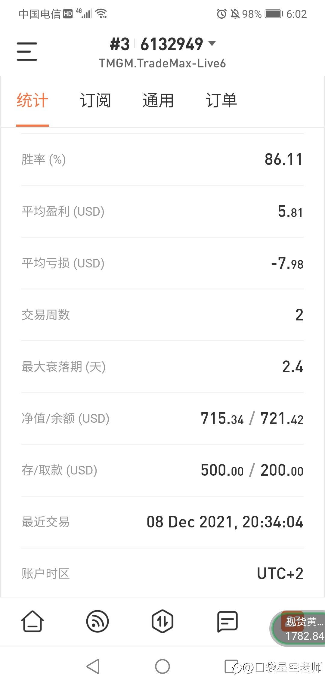Select the 净值/余额 (USD) row
Image resolution: width=325 pixels, height=686 pixels.
pyautogui.click(x=162, y=419)
